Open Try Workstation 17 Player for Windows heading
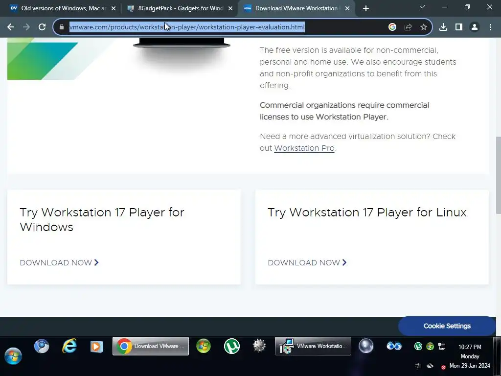The height and width of the screenshot is (376, 501). click(102, 220)
